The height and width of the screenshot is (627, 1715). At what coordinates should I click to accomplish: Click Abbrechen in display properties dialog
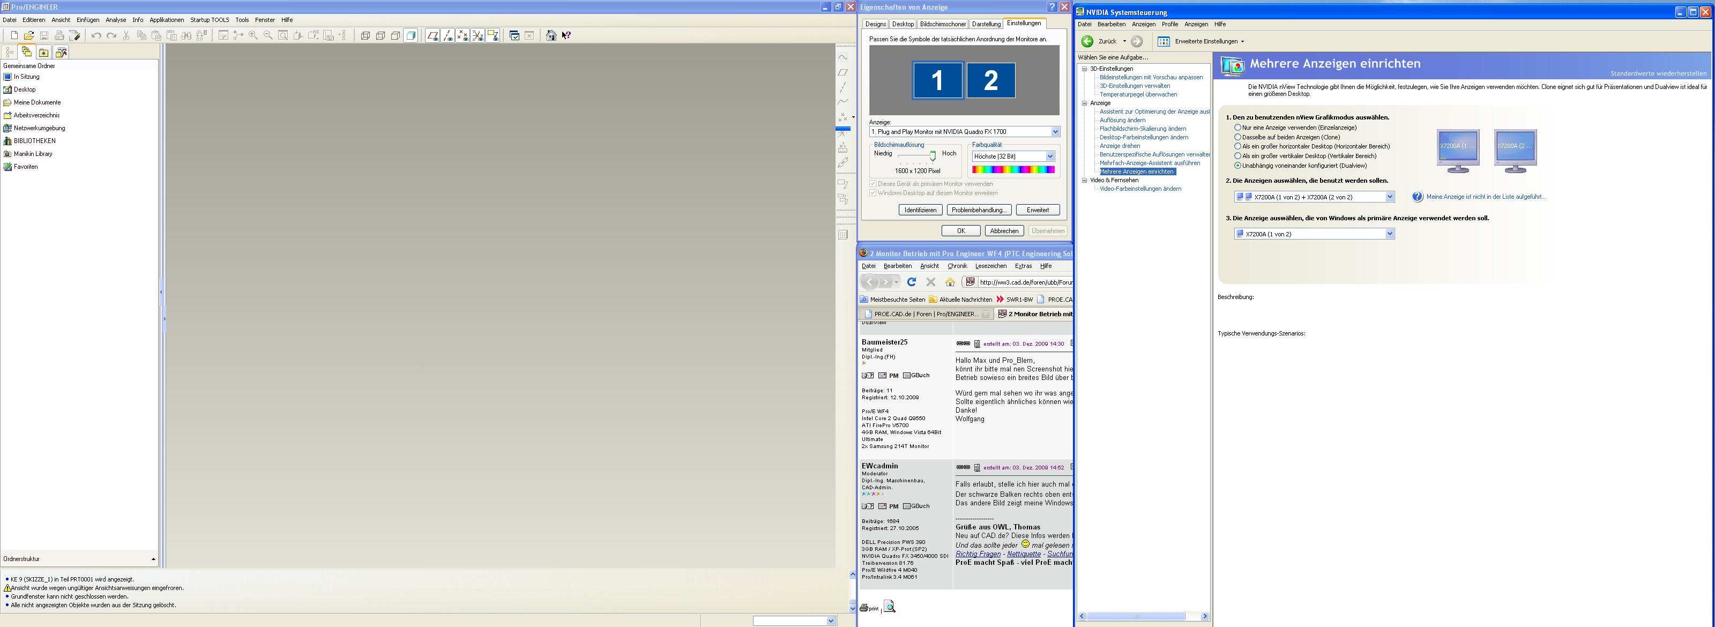[1004, 231]
